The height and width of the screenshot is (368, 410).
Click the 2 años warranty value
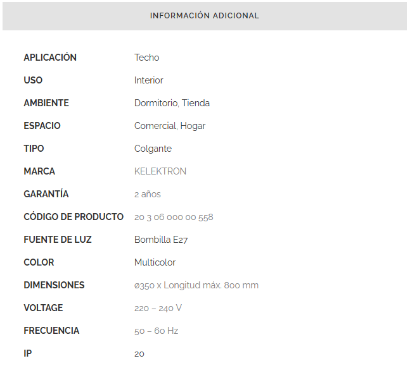click(x=148, y=194)
